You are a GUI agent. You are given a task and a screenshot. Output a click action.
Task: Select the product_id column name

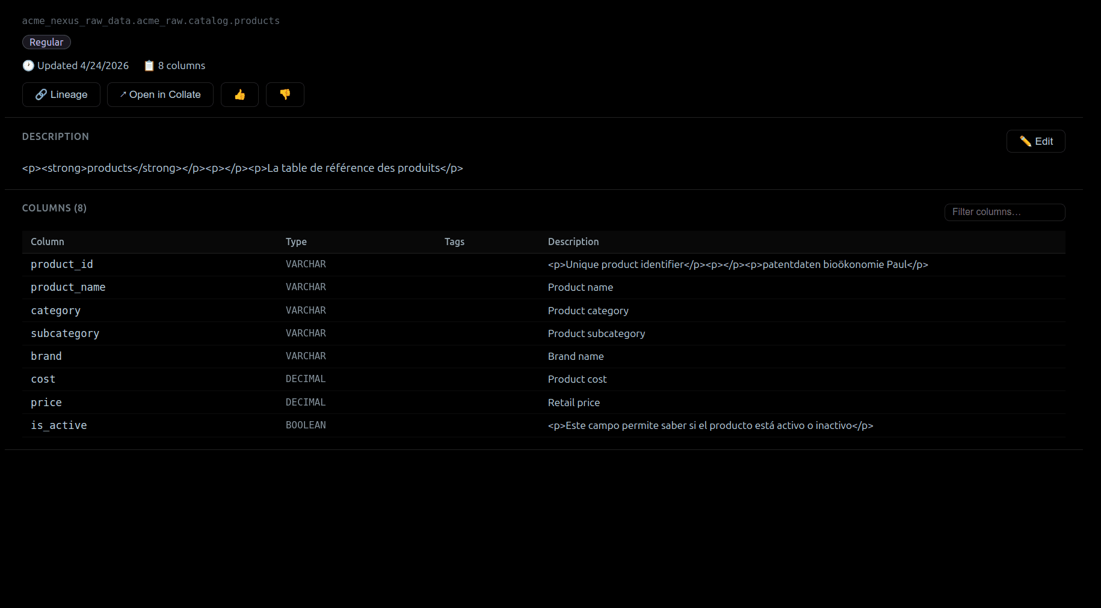point(61,264)
